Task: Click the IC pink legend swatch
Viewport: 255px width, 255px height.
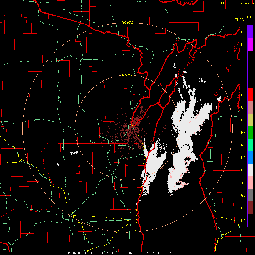Action: pyautogui.click(x=250, y=183)
